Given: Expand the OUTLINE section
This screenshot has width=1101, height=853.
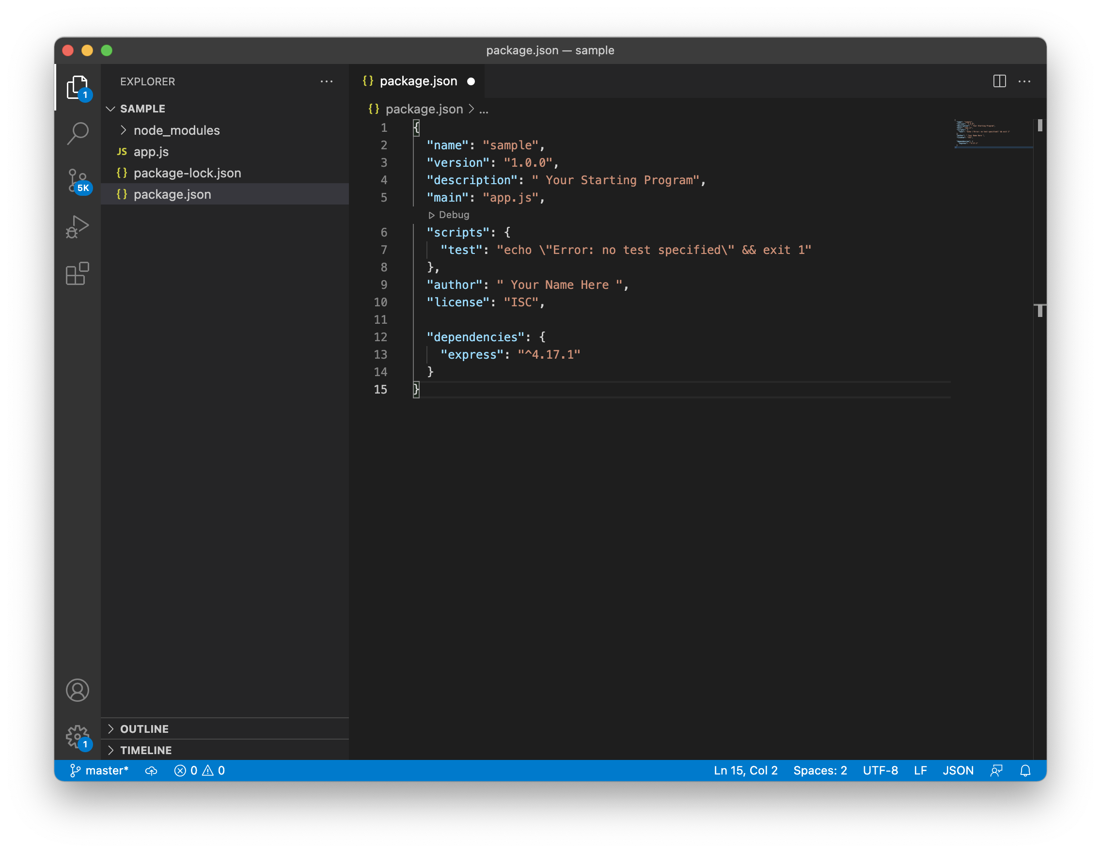Looking at the screenshot, I should click(144, 729).
